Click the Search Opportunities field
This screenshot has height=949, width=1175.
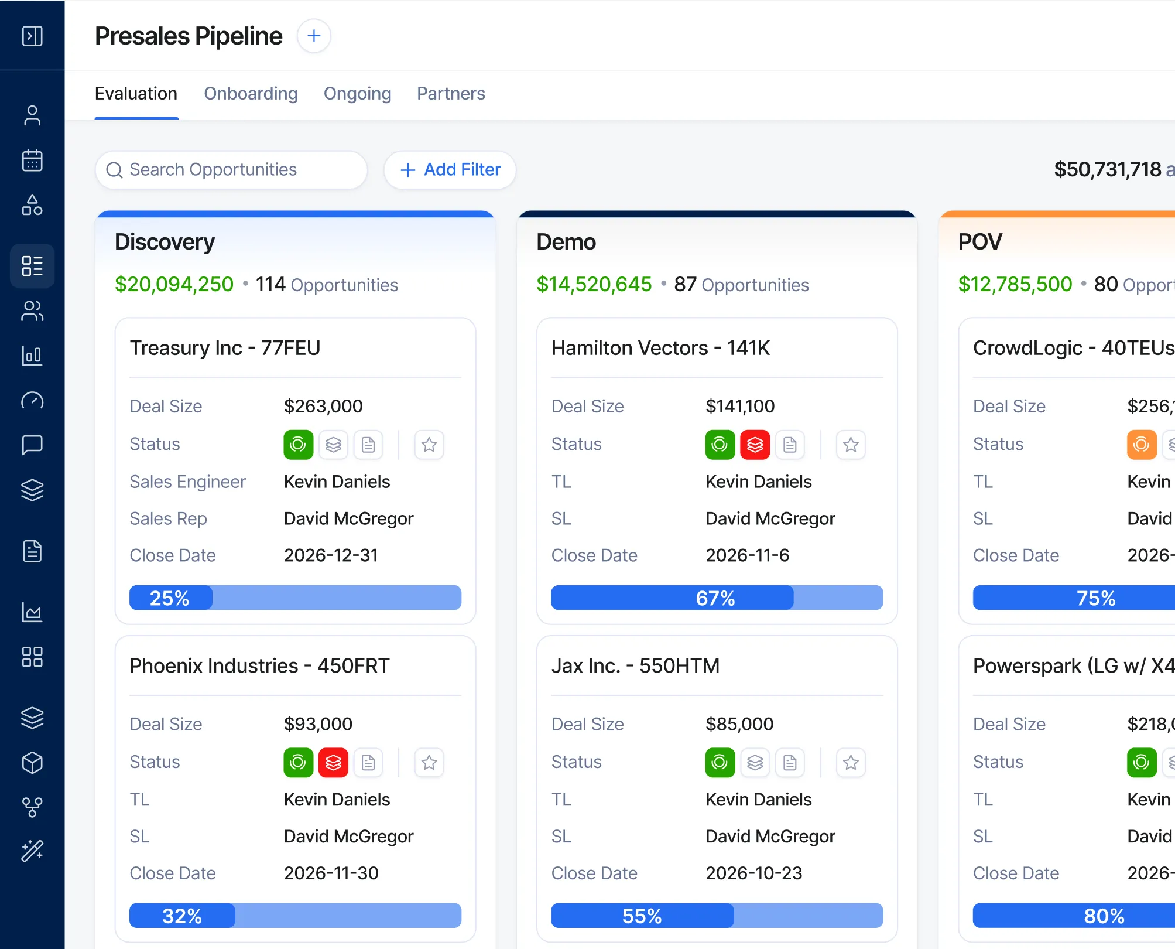(231, 170)
